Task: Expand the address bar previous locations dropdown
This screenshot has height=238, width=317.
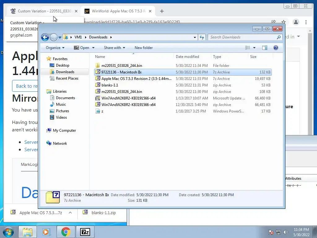Action: [x=195, y=37]
